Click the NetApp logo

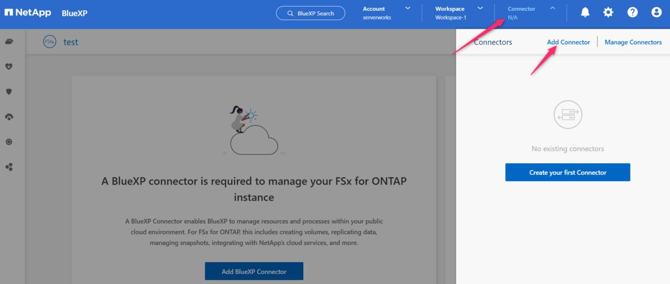(x=28, y=12)
